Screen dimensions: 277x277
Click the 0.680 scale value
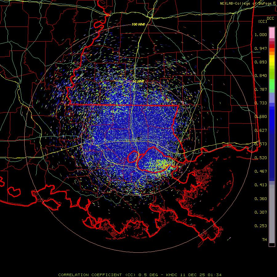pos(261,117)
